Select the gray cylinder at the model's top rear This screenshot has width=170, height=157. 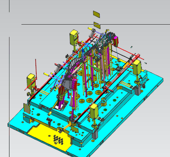click(x=92, y=33)
